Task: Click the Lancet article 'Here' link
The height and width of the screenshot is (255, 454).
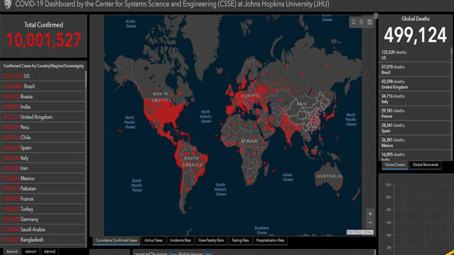Action: coord(173,253)
